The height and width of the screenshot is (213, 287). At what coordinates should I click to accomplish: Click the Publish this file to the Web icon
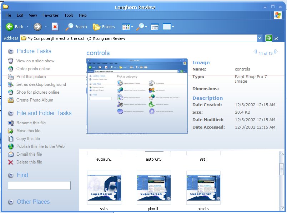[x=11, y=146]
